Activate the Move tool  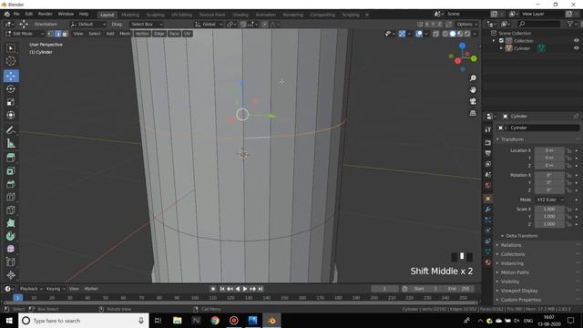[11, 76]
